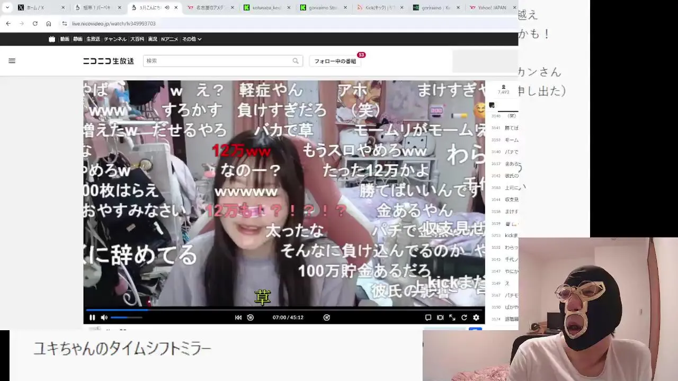Switch to the 名古屋のアメダス Yahoo tab
The image size is (678, 381).
212,7
